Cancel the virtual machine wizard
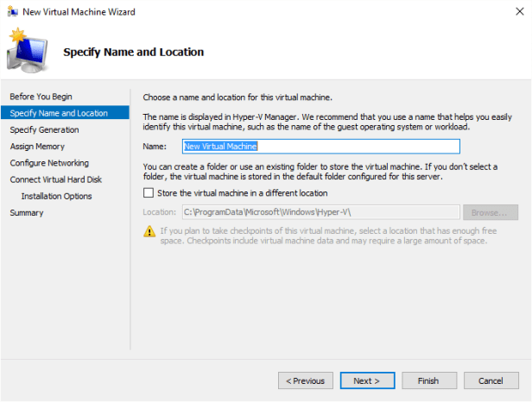 (491, 380)
